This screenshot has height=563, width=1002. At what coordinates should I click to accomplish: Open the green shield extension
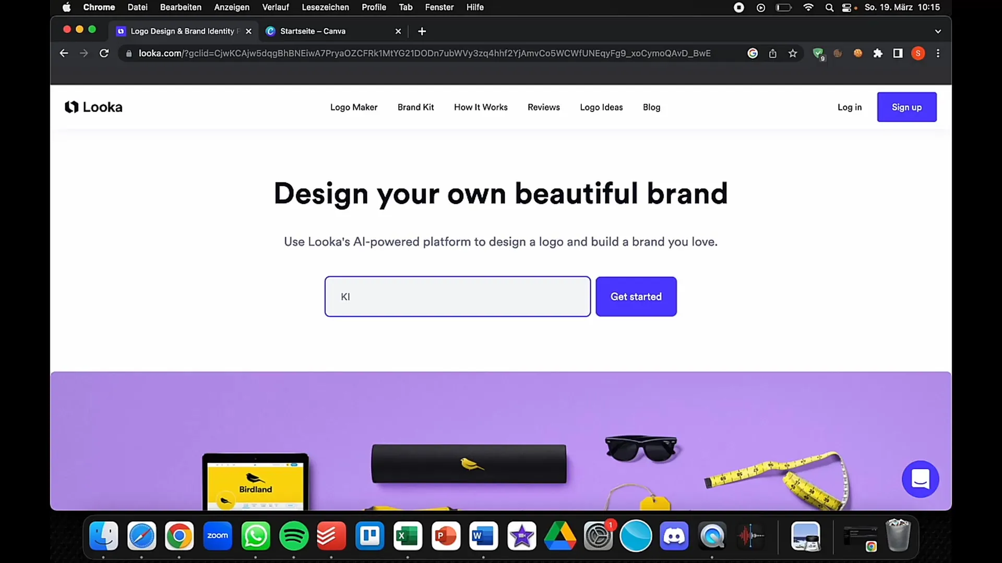(x=818, y=53)
